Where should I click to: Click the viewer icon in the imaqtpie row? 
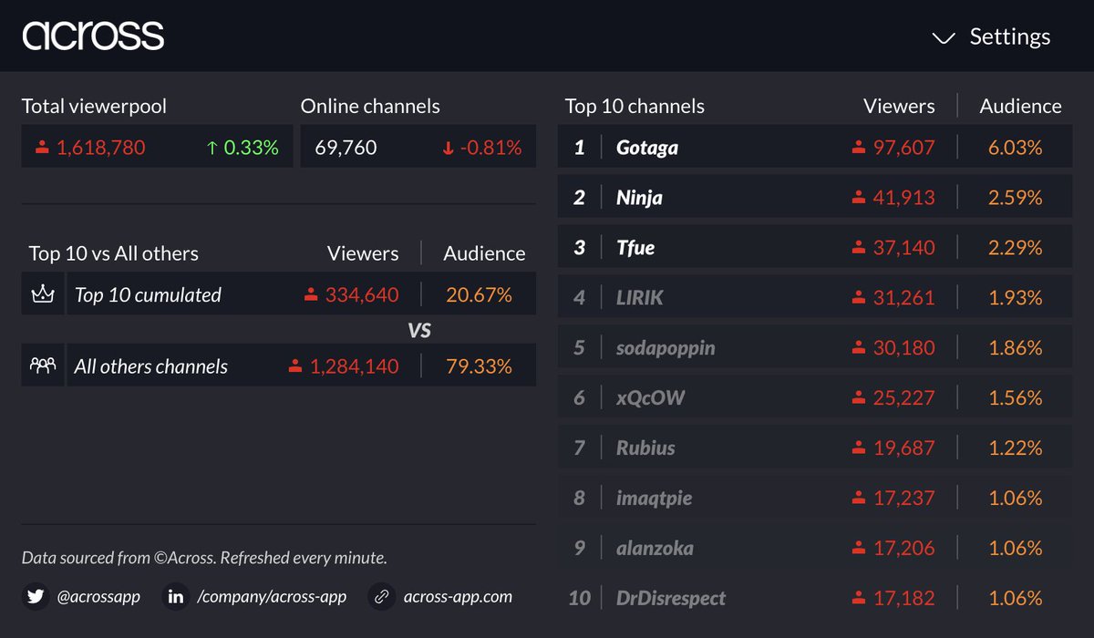click(857, 498)
